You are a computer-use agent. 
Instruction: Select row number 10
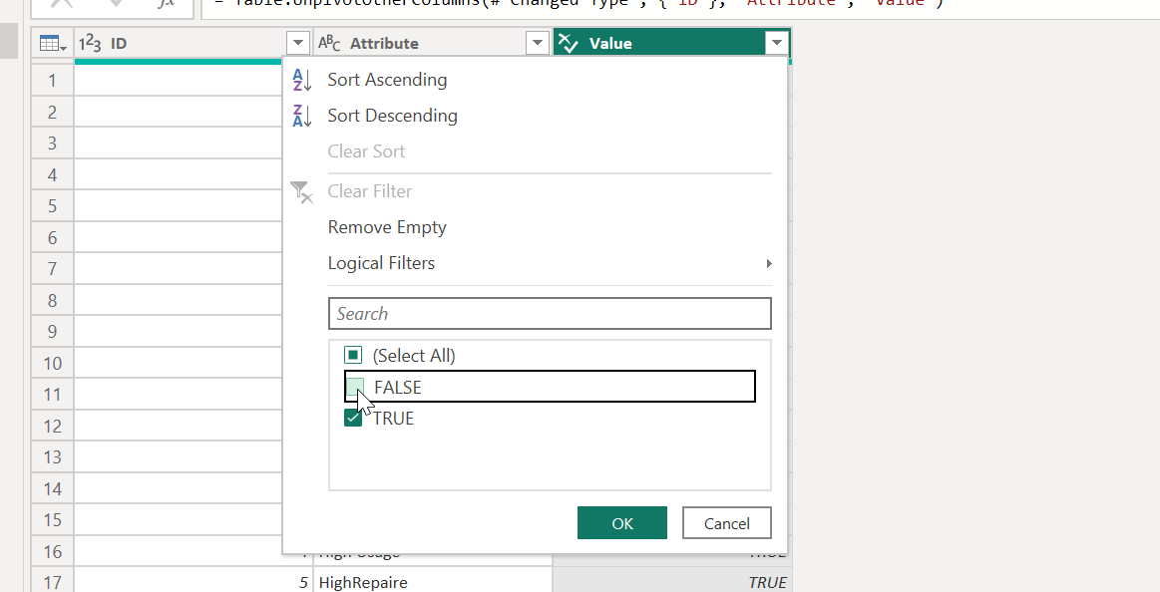pos(53,364)
